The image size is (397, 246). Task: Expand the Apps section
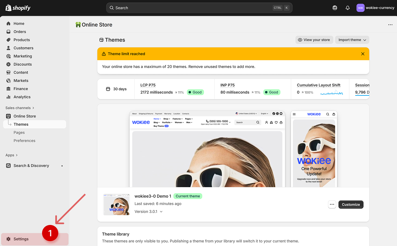coord(11,155)
